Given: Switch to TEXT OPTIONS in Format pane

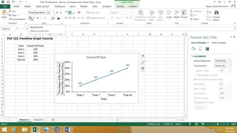Looking at the screenshot, I should tap(219, 43).
